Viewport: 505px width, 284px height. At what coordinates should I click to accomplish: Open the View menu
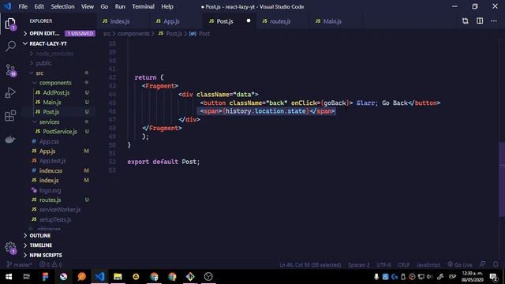pyautogui.click(x=88, y=6)
